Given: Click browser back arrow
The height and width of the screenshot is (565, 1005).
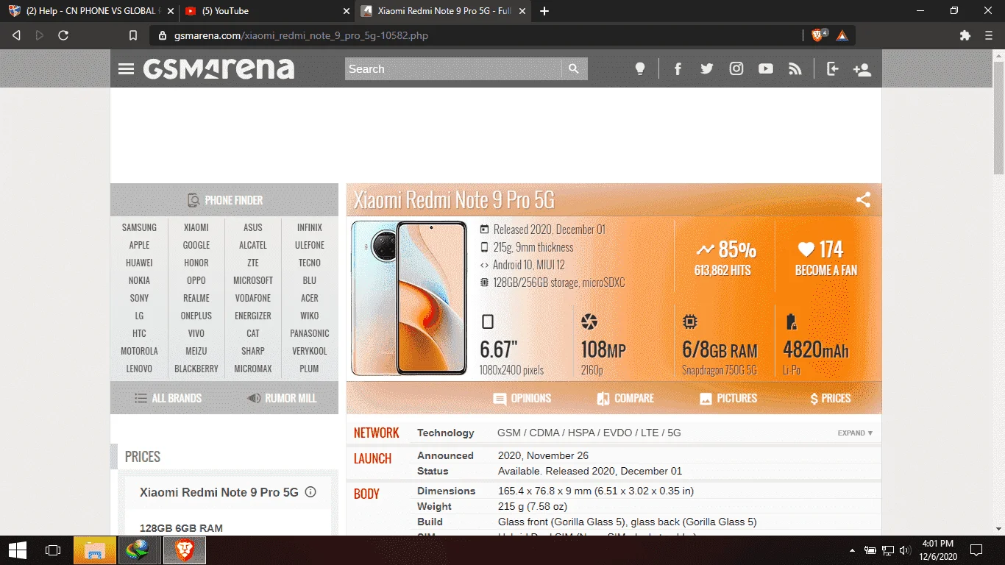Looking at the screenshot, I should tap(16, 35).
